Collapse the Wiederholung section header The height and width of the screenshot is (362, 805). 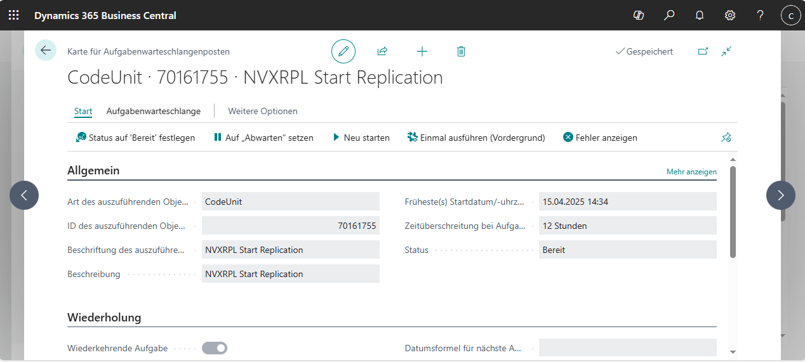click(x=104, y=317)
